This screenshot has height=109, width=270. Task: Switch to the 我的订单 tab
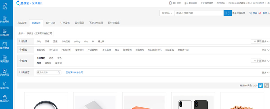coord(22,23)
